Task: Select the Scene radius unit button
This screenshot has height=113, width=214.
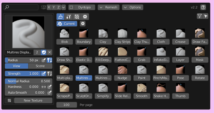Action: coord(40,66)
